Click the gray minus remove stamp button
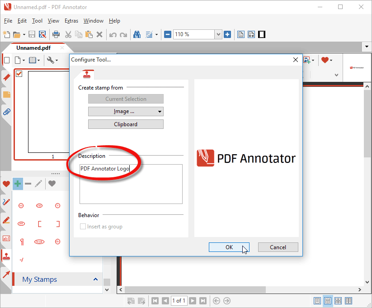Screen dimensions: 372x308 pyautogui.click(x=28, y=184)
